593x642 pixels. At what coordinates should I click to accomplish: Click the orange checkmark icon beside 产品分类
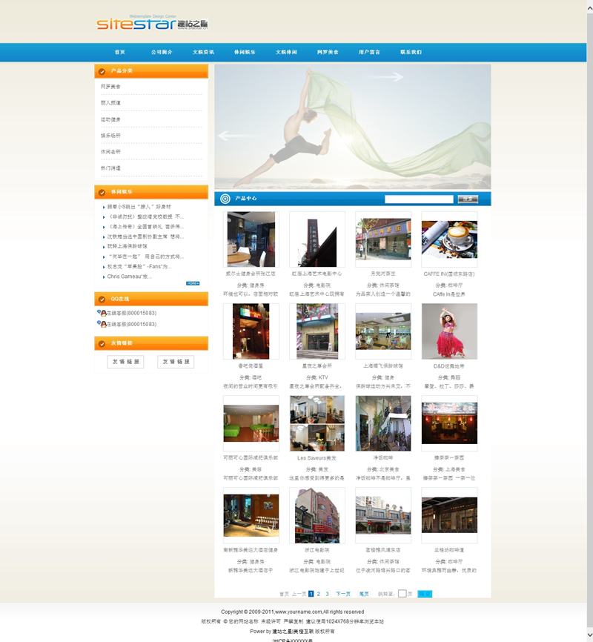102,71
